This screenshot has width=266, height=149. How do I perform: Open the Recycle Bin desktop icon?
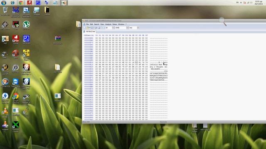tap(5, 11)
